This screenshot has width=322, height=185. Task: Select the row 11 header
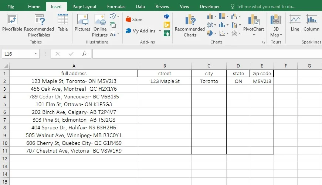tap(5, 151)
